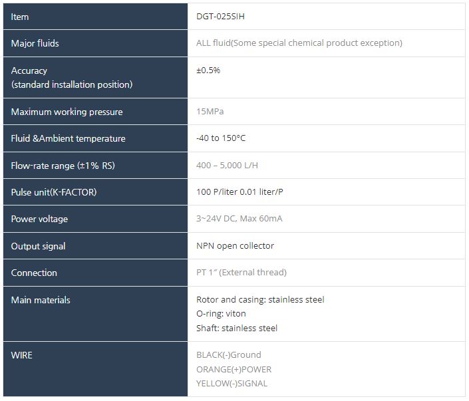This screenshot has width=469, height=401.
Task: Select the "Rotor and casing: stainless steel" line
Action: point(260,299)
